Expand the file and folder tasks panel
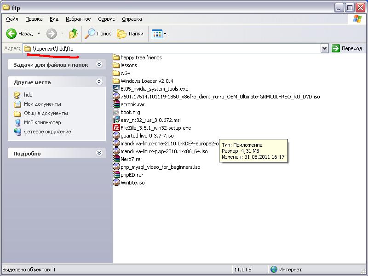Image resolution: width=368 pixels, height=276 pixels. pyautogui.click(x=99, y=65)
